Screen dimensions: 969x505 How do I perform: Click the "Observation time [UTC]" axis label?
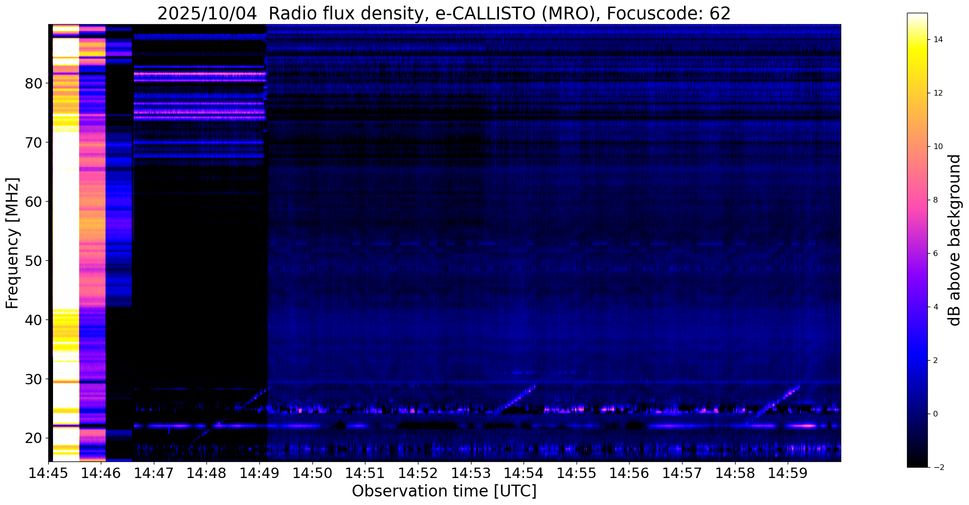click(x=444, y=492)
